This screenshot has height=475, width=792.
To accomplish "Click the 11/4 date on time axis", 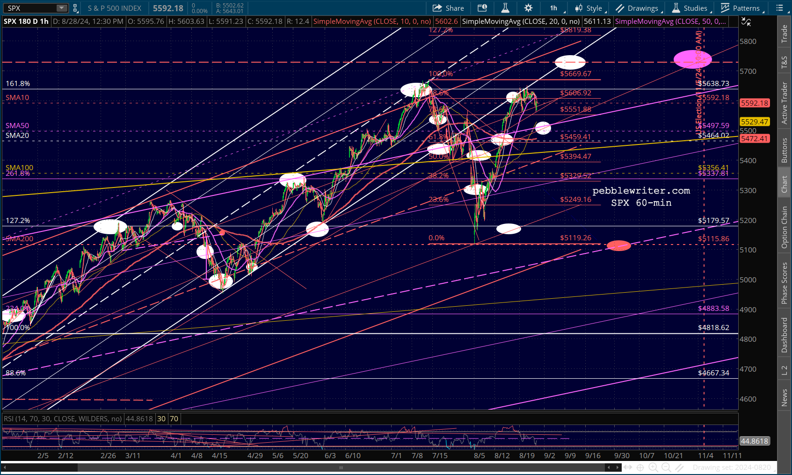I will 706,455.
